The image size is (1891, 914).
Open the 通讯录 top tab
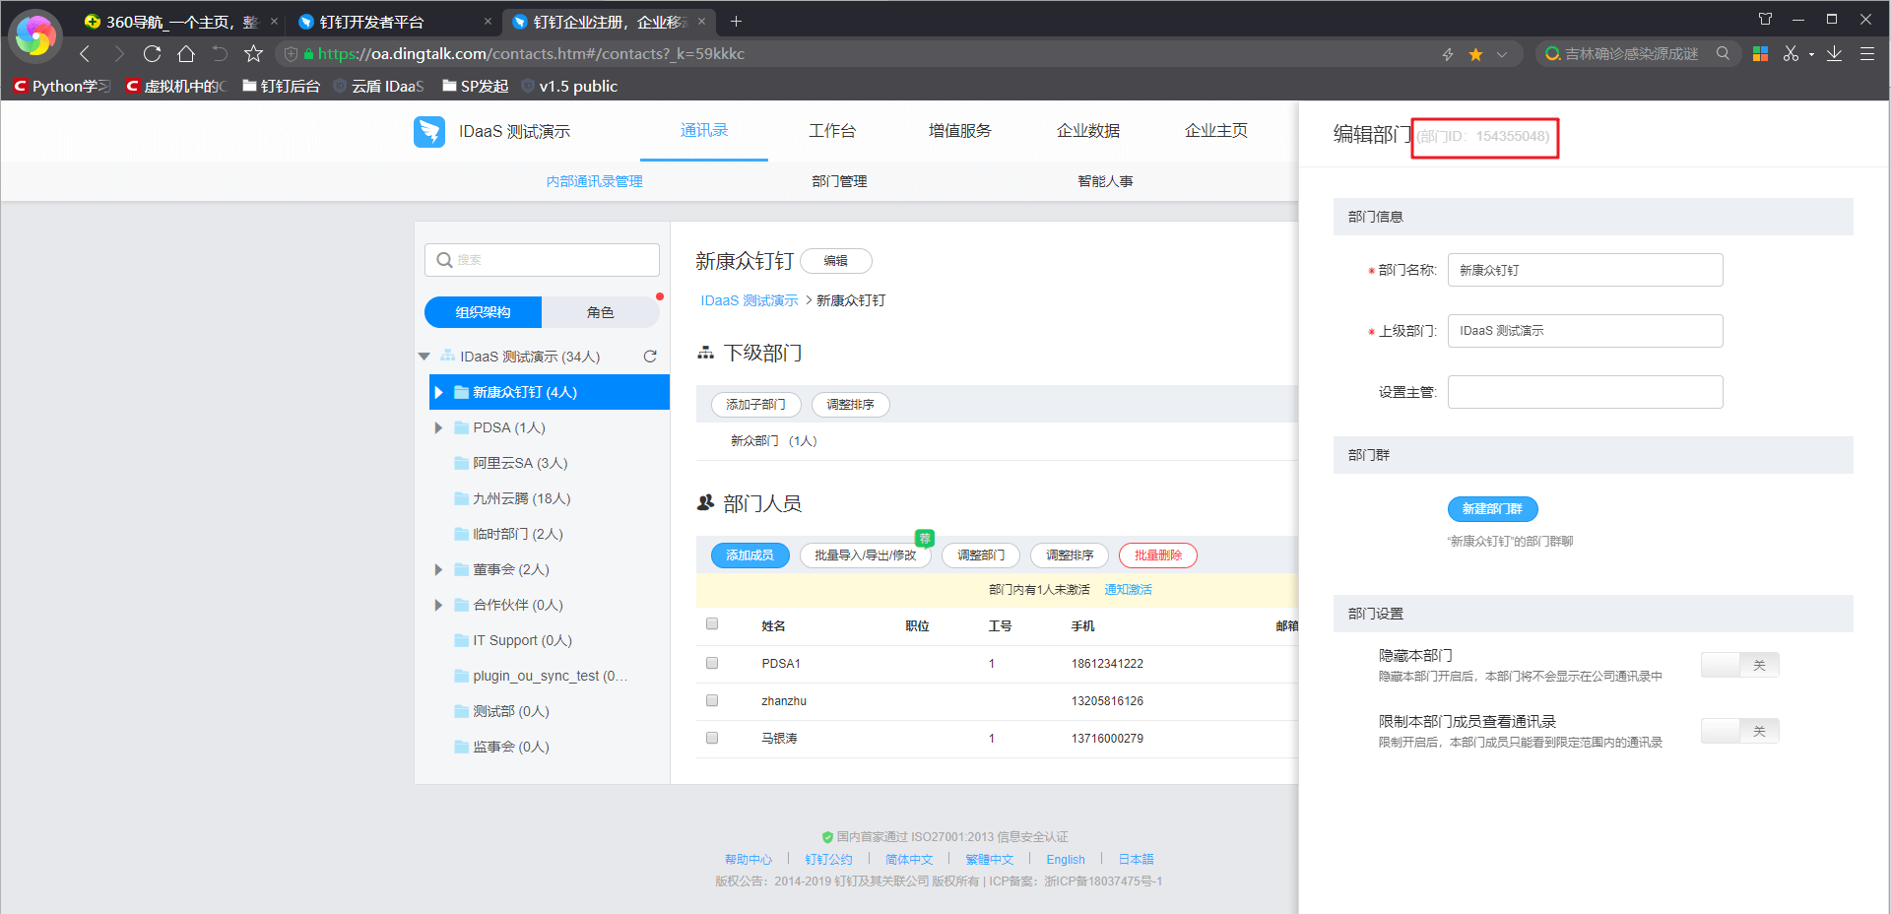pos(704,130)
